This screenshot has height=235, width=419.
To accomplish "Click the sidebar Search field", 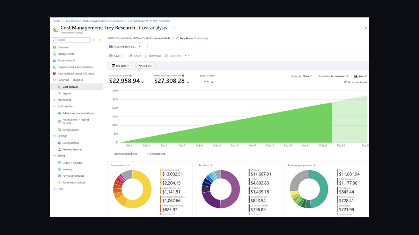I will [71, 40].
